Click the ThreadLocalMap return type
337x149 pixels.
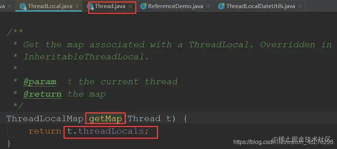[45, 118]
